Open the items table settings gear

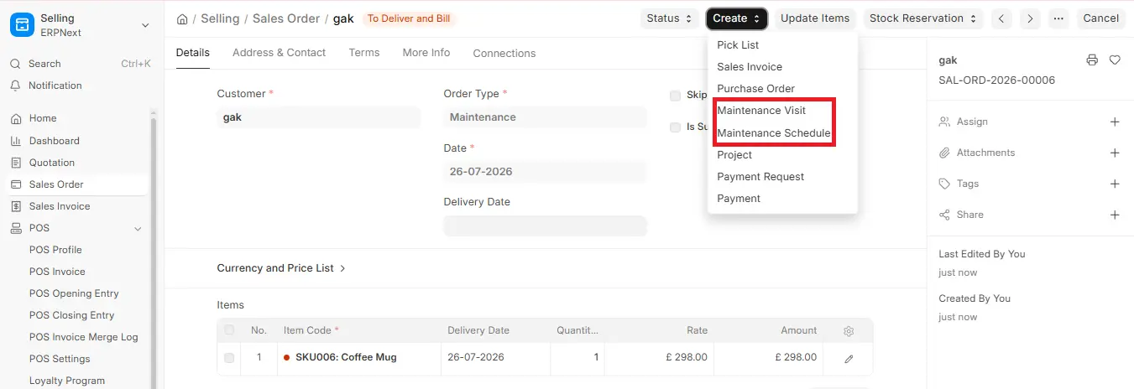pos(849,331)
